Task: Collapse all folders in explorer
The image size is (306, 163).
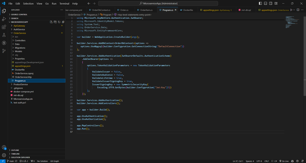Action: point(63,22)
